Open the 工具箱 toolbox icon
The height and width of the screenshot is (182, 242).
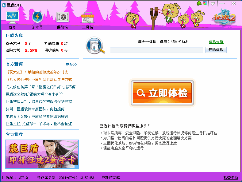point(87,17)
